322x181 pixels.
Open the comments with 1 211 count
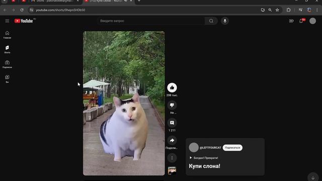172,123
